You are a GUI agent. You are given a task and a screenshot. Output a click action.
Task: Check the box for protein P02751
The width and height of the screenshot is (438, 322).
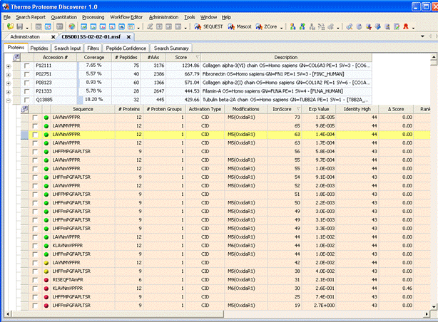tap(27, 74)
